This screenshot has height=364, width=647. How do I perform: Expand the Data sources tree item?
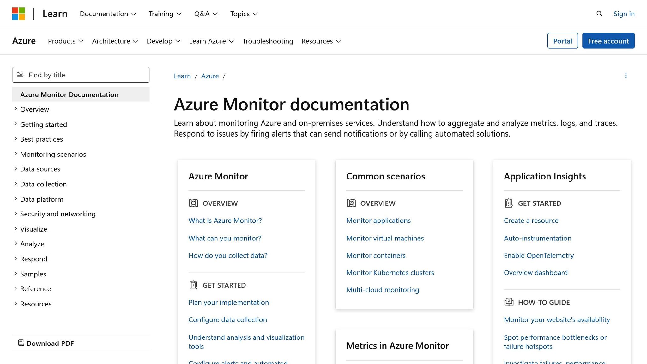point(40,169)
